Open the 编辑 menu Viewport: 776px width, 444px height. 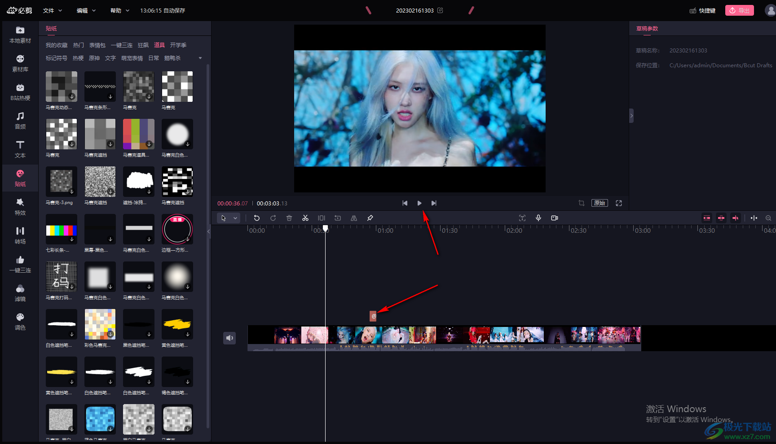click(x=86, y=10)
